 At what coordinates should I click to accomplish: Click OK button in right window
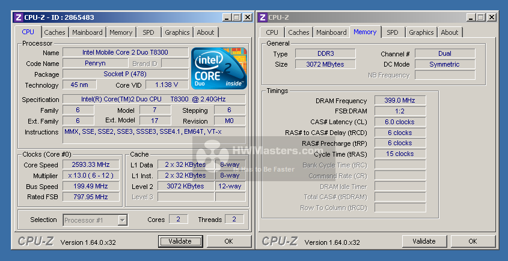pos(473,241)
